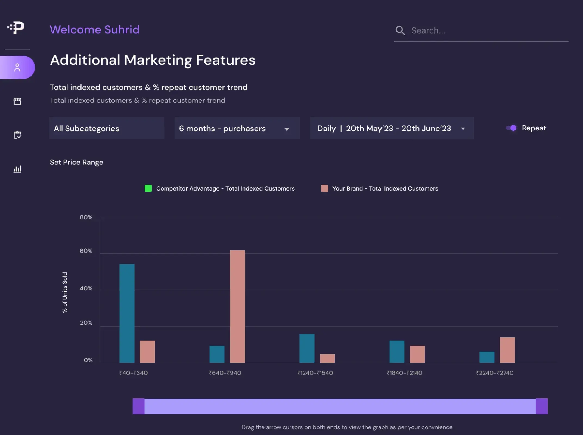Click the P logo icon in sidebar

(16, 28)
